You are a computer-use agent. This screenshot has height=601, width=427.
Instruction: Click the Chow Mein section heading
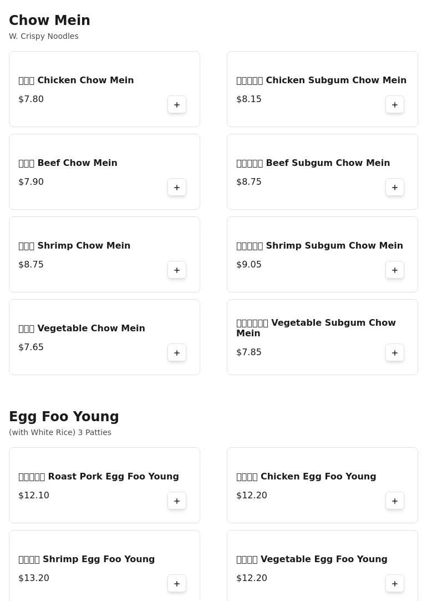[49, 21]
